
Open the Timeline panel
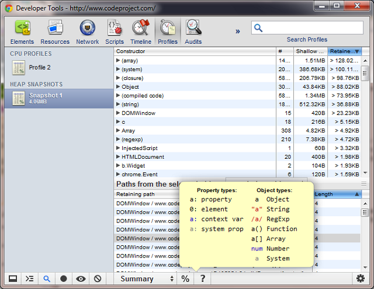141,32
